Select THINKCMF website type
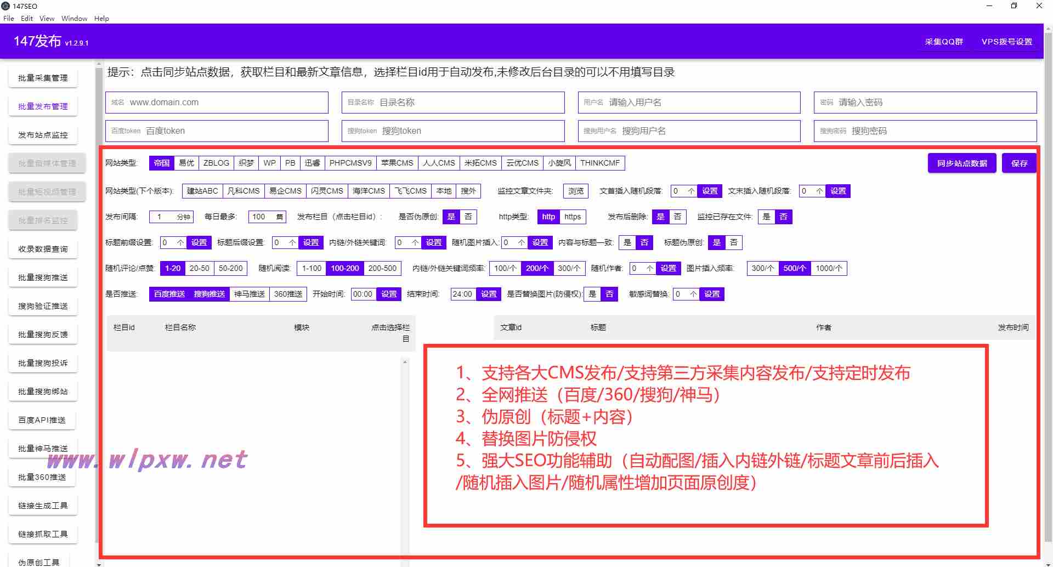The image size is (1053, 567). point(600,163)
